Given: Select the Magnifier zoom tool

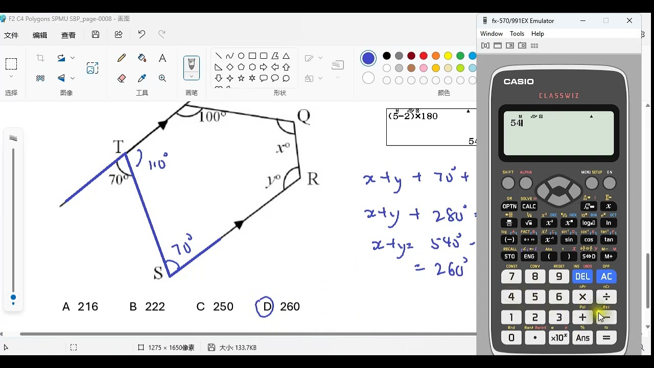Looking at the screenshot, I should click(x=162, y=78).
